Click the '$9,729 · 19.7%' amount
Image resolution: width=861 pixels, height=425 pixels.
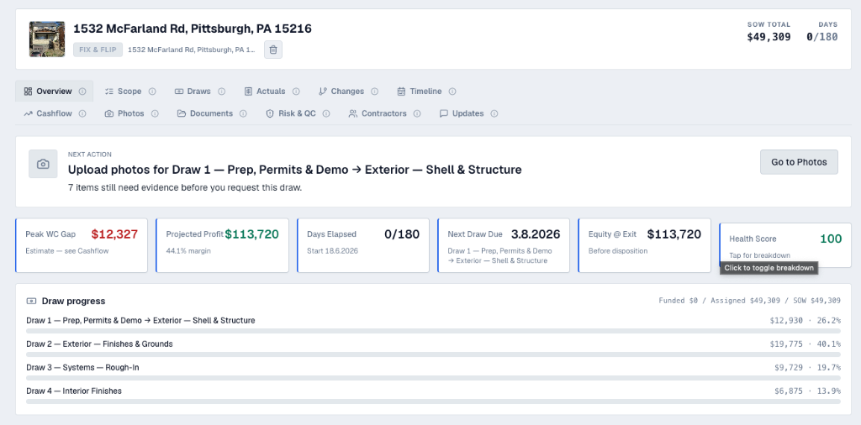pyautogui.click(x=807, y=368)
